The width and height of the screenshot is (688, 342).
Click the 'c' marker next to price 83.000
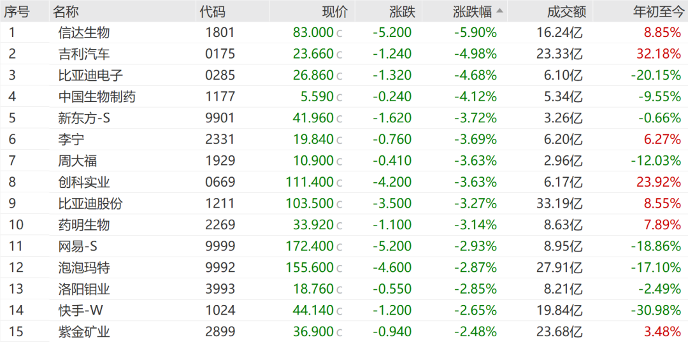(x=340, y=33)
